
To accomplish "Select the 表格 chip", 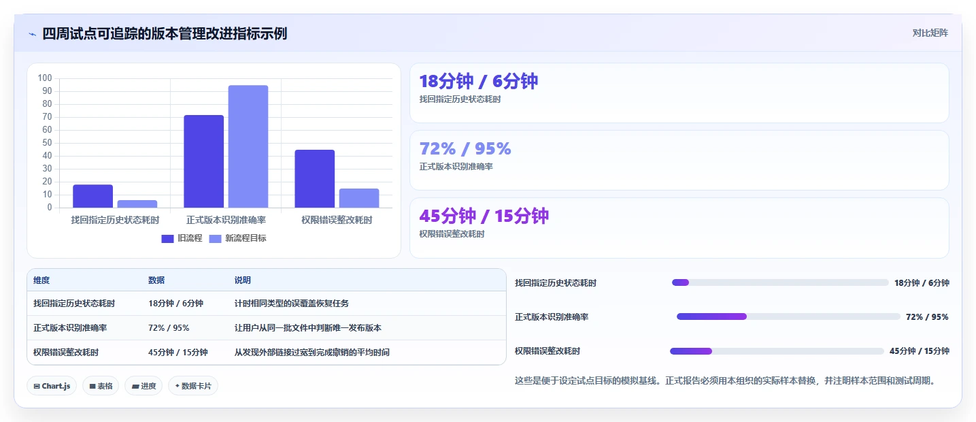I will point(101,386).
